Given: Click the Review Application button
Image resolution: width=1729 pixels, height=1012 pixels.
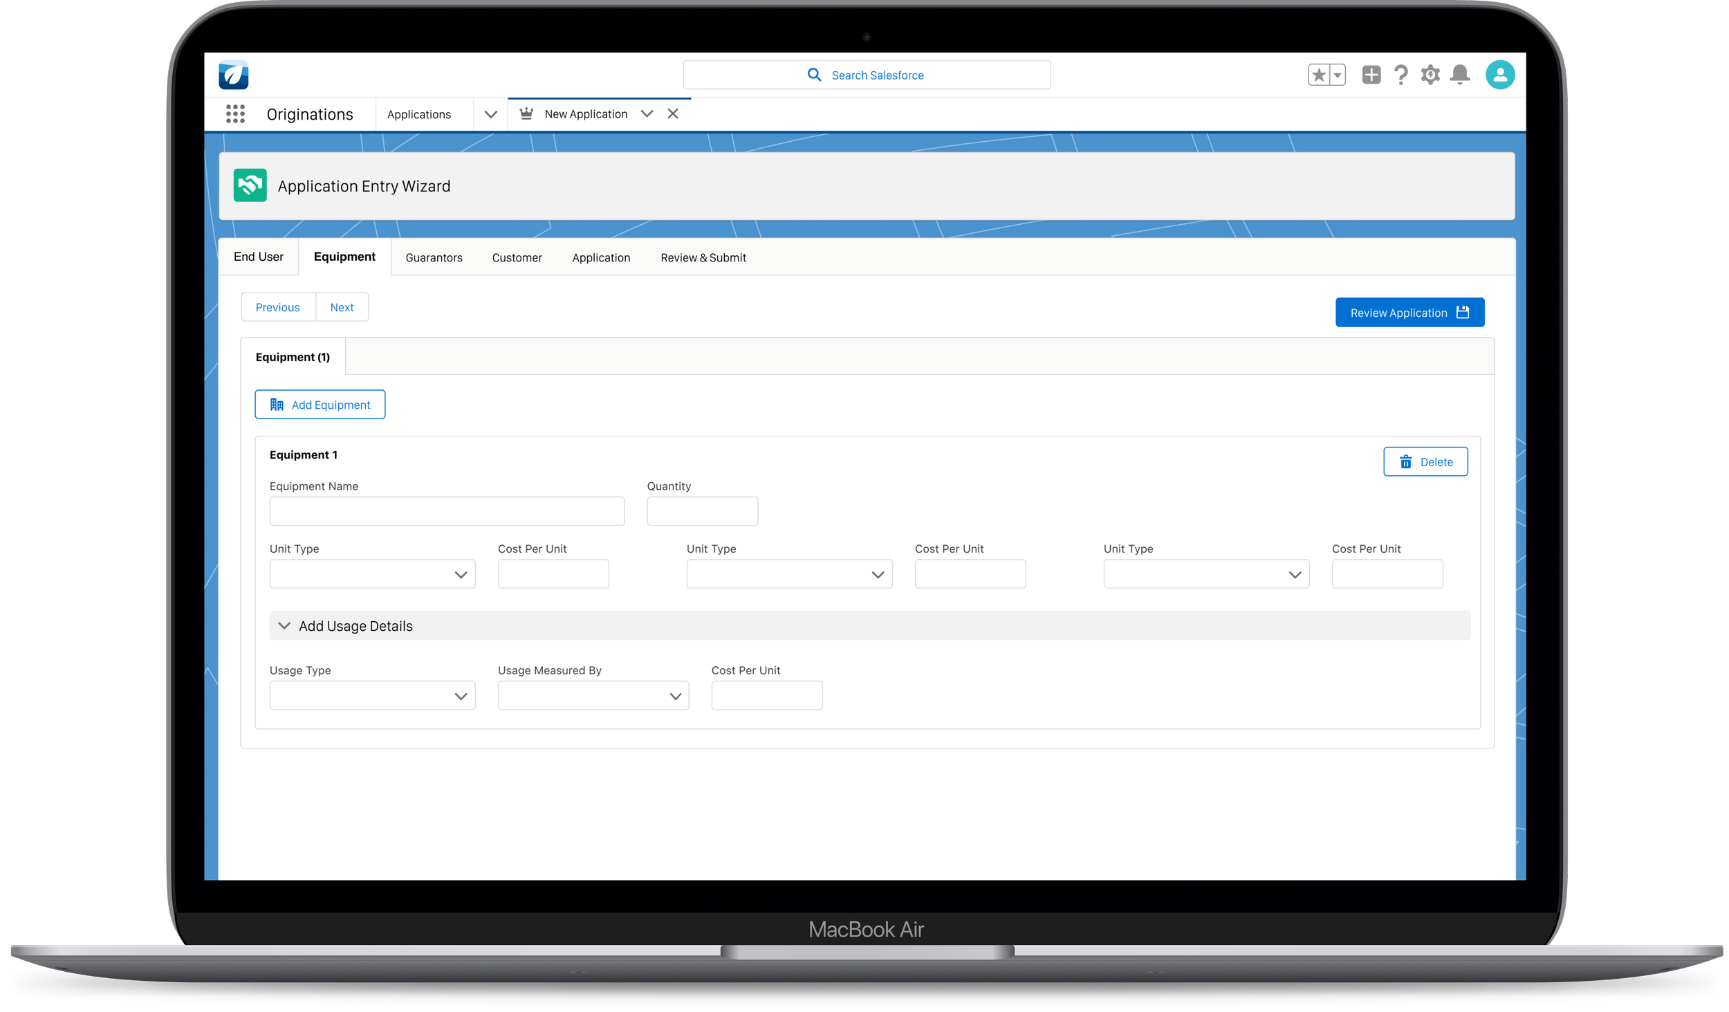Looking at the screenshot, I should coord(1409,313).
